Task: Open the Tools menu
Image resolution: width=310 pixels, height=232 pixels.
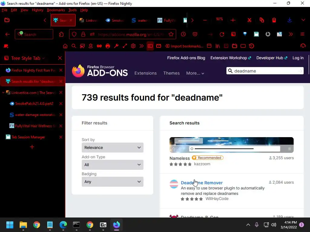Action: pyautogui.click(x=72, y=10)
